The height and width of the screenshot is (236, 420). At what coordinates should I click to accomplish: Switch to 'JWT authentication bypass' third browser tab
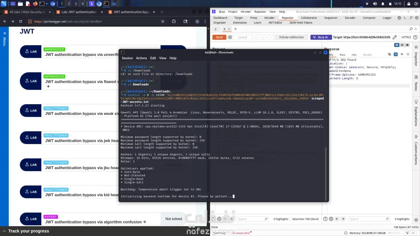tap(131, 12)
